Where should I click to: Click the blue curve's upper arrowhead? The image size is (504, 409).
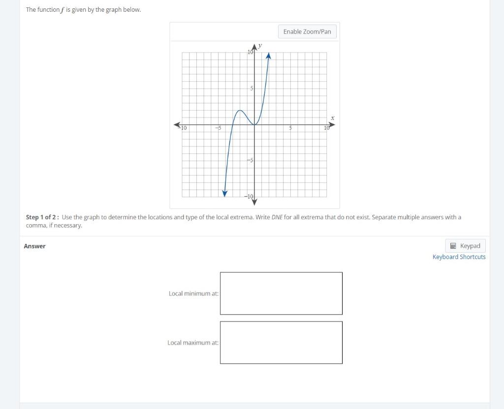pyautogui.click(x=268, y=55)
